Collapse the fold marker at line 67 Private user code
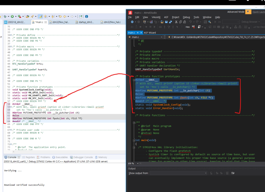This screenshot has width=265, height=192. coord(11,130)
